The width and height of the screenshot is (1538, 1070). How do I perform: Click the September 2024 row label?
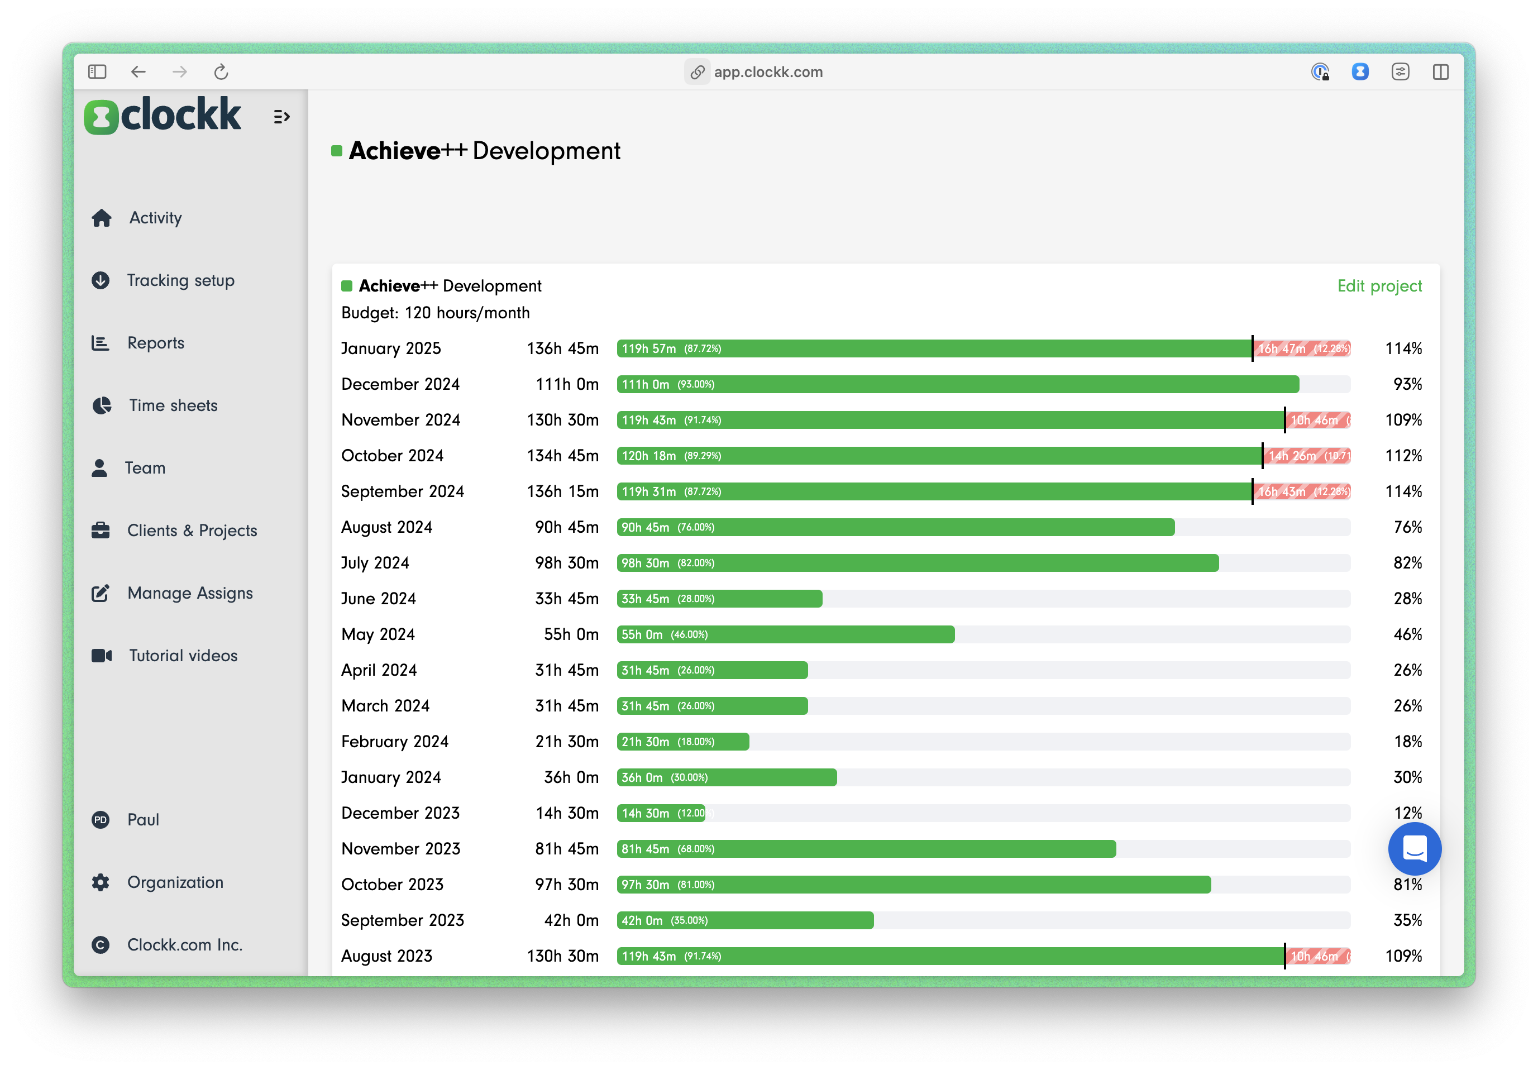pos(403,491)
